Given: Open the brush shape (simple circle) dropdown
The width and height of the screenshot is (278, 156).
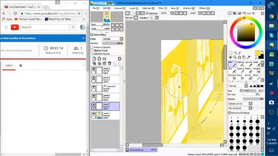Looking at the screenshot, I should tap(250, 104).
